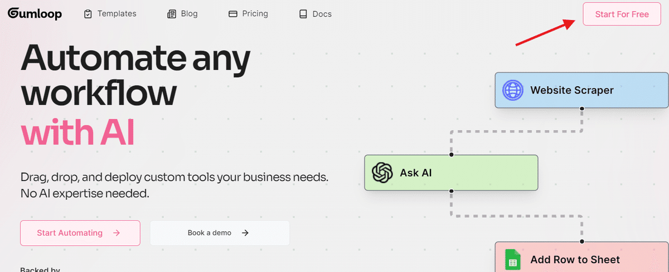Click the Ask AI OpenAI icon
The width and height of the screenshot is (669, 272).
click(382, 172)
